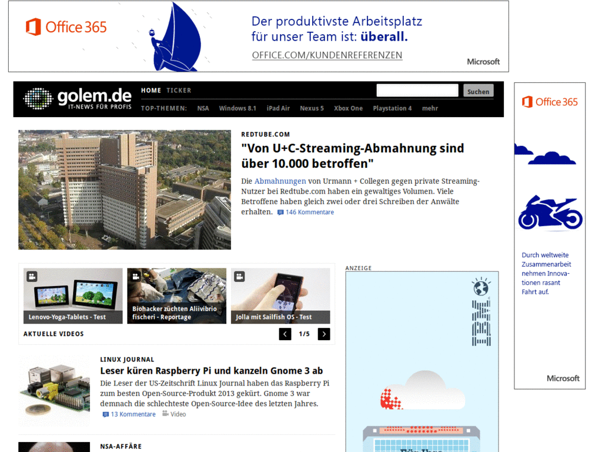Viewport: 602px width, 452px height.
Task: Click the globe icon in the IBM ad
Action: [481, 287]
